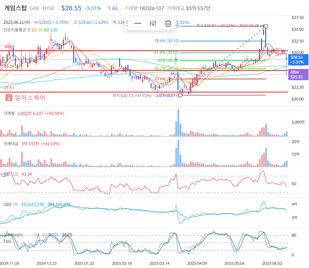Image resolution: width=309 pixels, height=268 pixels.
Task: Click the header change amount 1.60
Action: coord(113,9)
